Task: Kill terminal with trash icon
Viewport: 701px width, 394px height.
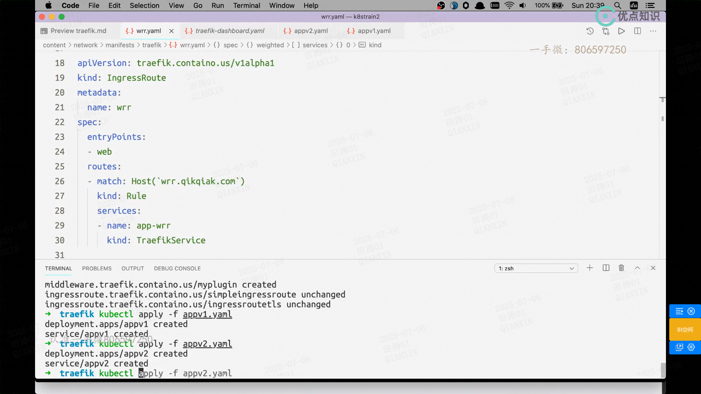Action: tap(621, 268)
